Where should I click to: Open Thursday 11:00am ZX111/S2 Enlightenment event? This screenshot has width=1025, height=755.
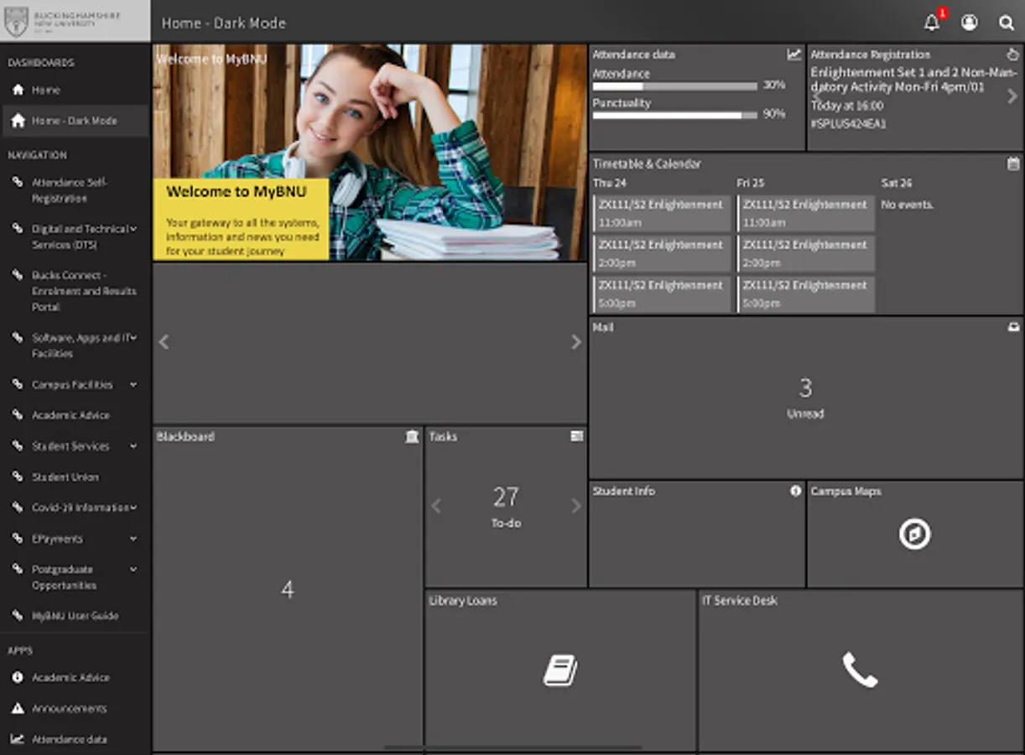click(x=663, y=214)
